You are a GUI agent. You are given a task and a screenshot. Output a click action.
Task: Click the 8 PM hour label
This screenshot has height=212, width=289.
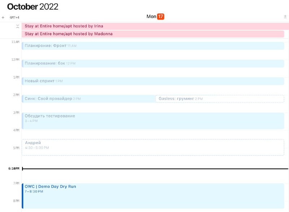click(16, 201)
